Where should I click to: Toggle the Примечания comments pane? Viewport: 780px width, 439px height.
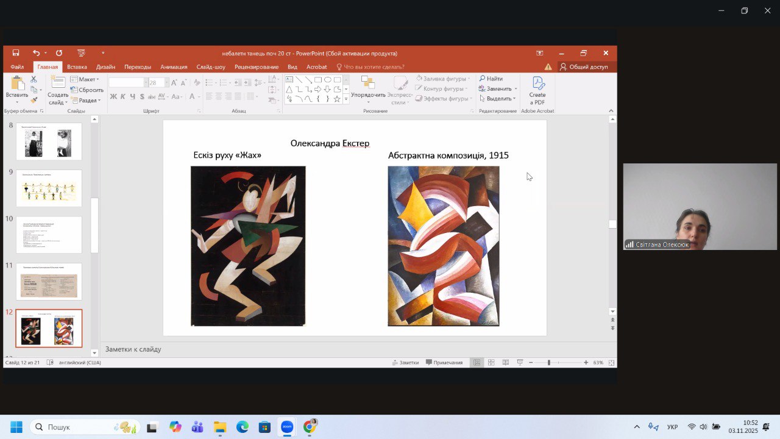pyautogui.click(x=444, y=362)
